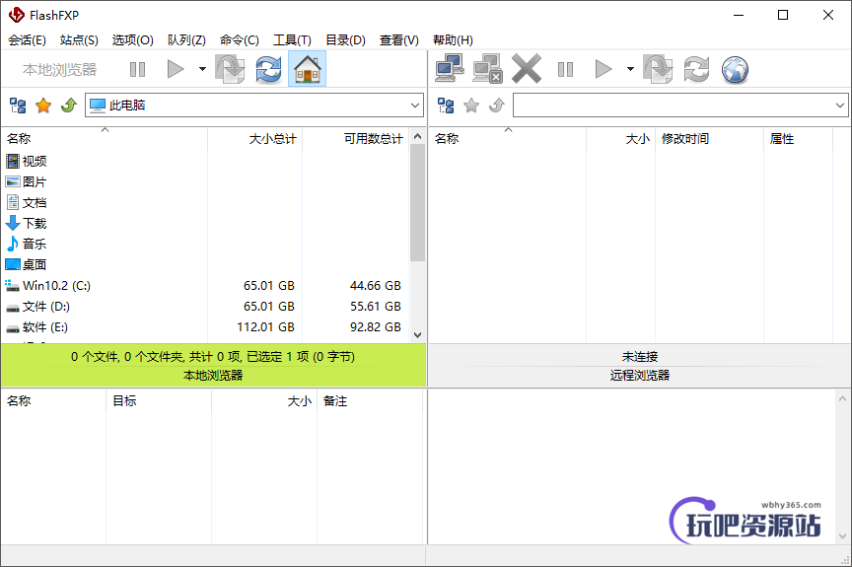Start local transfer queue play button
This screenshot has width=852, height=567.
[175, 69]
